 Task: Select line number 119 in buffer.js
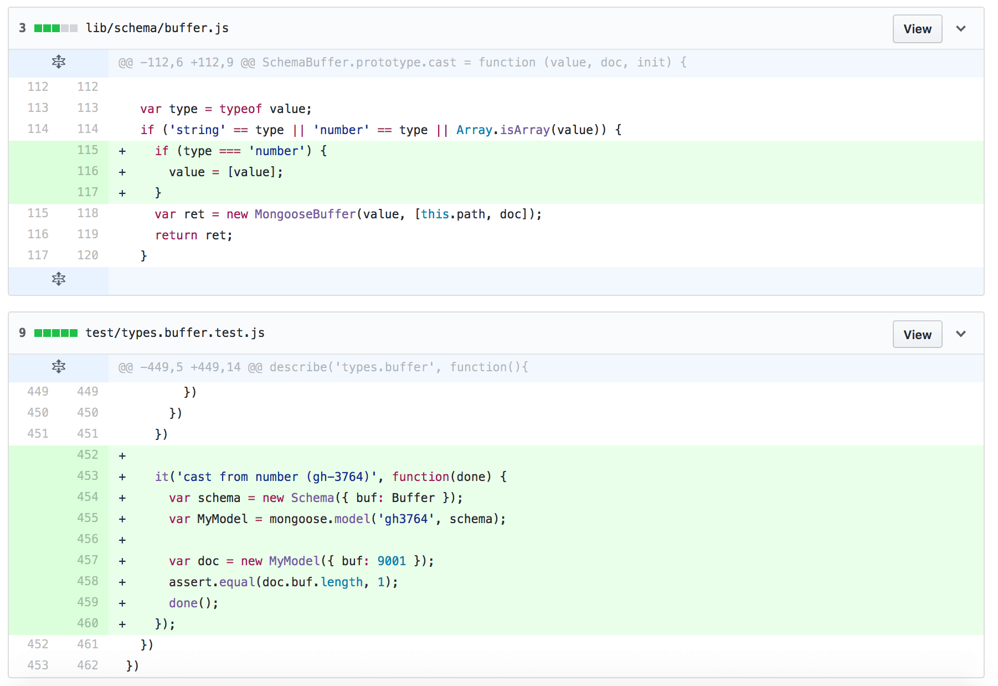click(88, 234)
